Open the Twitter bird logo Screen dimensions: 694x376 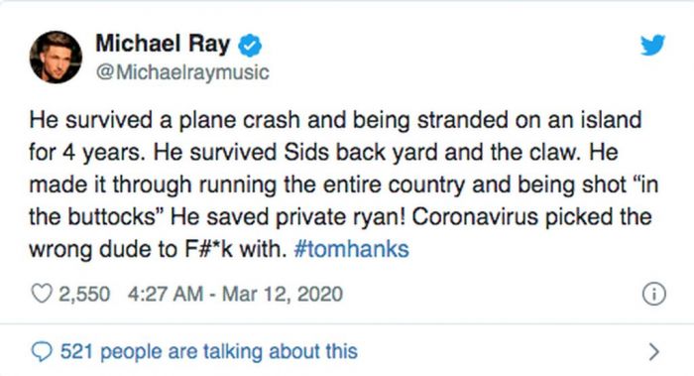click(652, 45)
